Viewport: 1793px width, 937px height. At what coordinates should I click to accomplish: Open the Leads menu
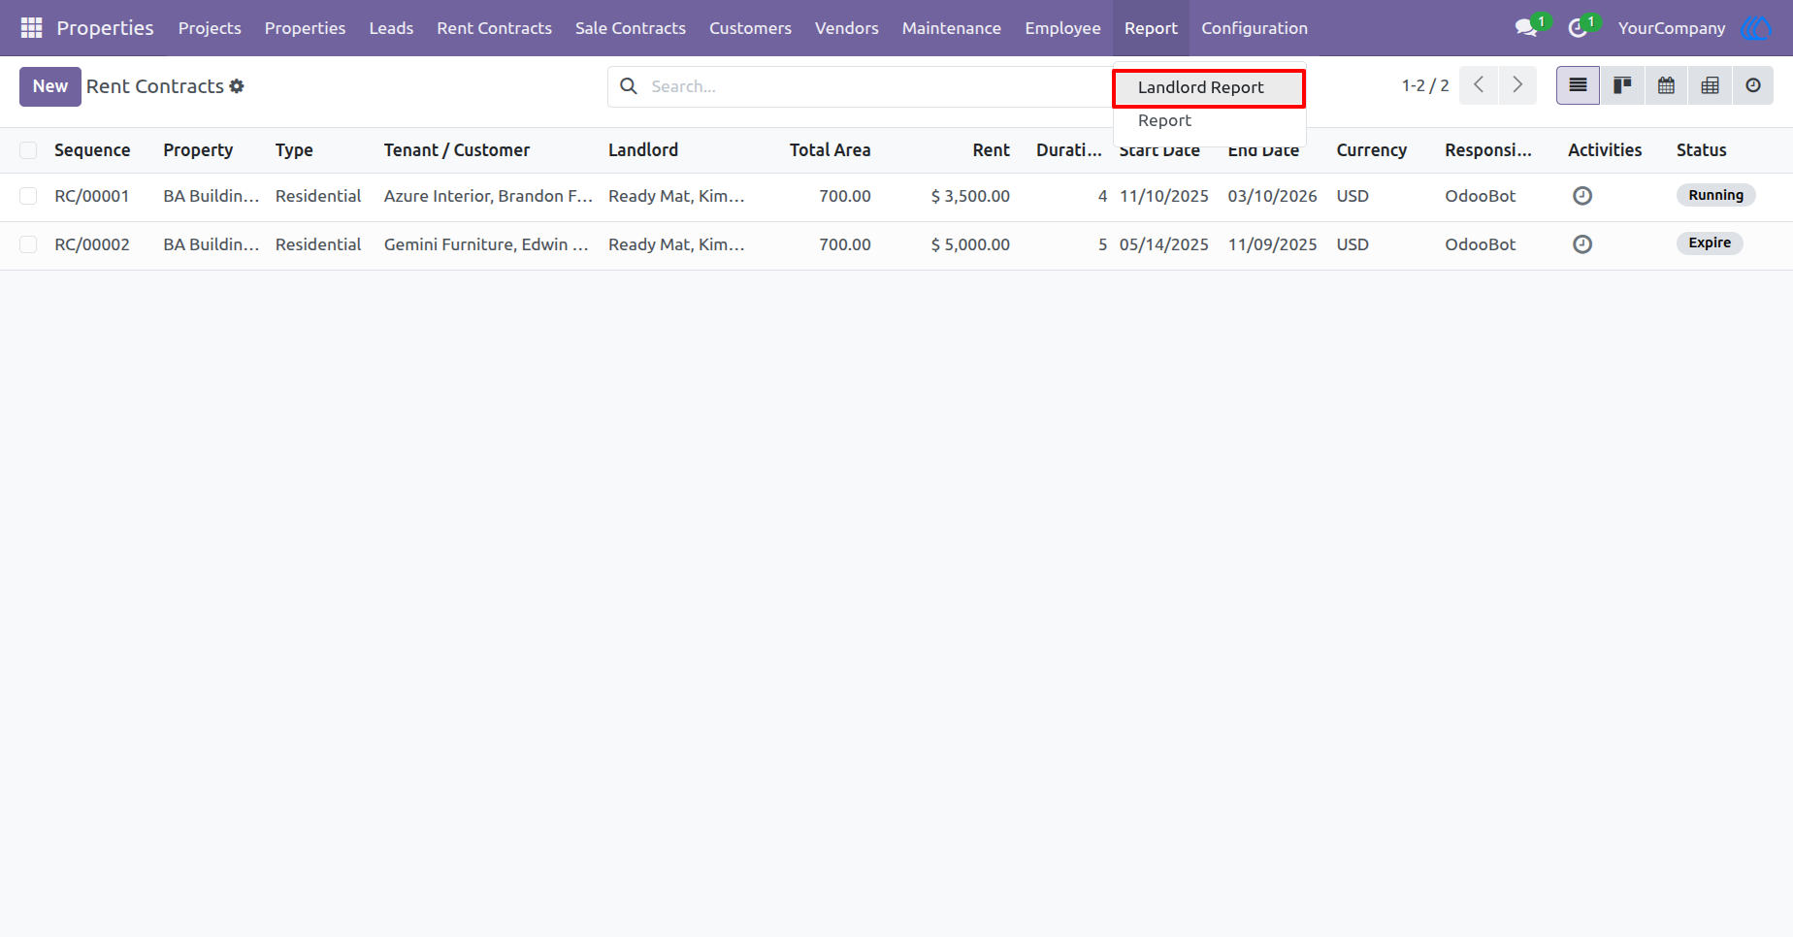coord(391,28)
